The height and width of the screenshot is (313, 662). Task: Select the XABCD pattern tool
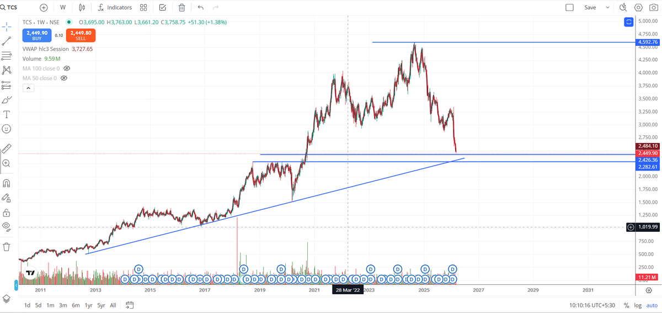[x=7, y=70]
